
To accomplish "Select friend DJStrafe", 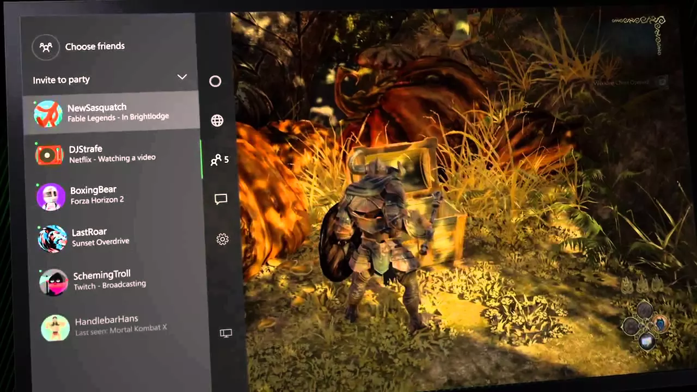I will click(x=113, y=154).
